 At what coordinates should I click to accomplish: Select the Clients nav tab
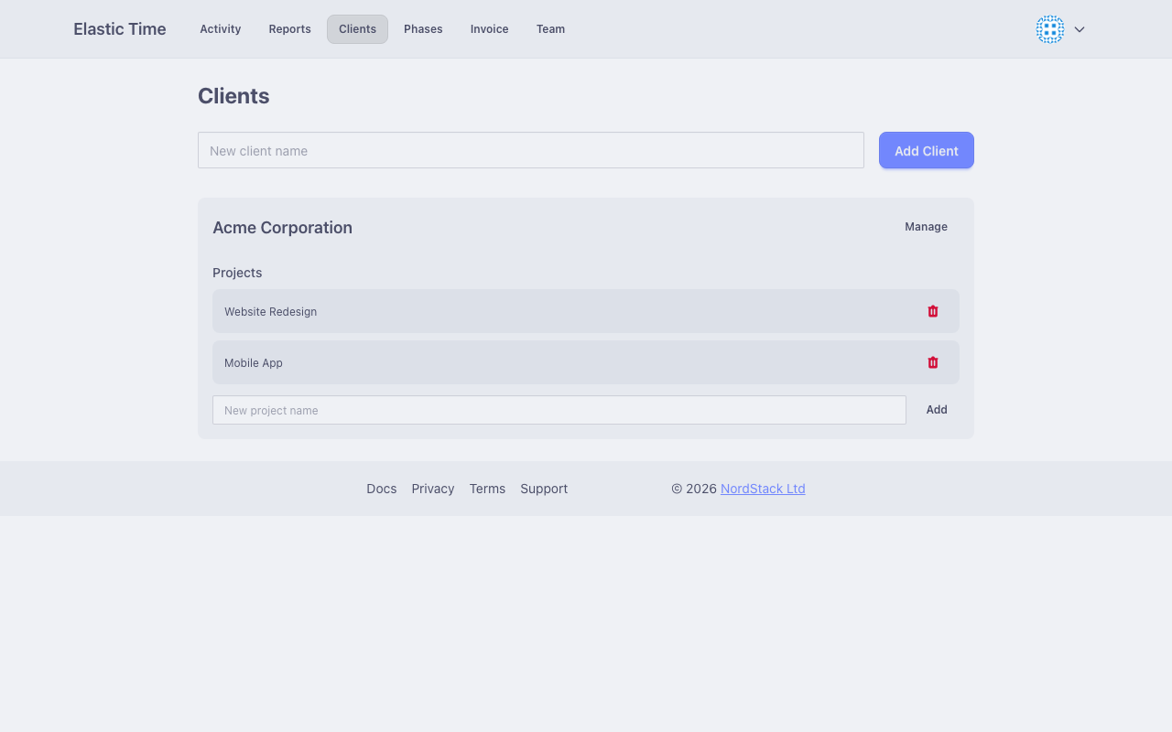click(x=357, y=29)
